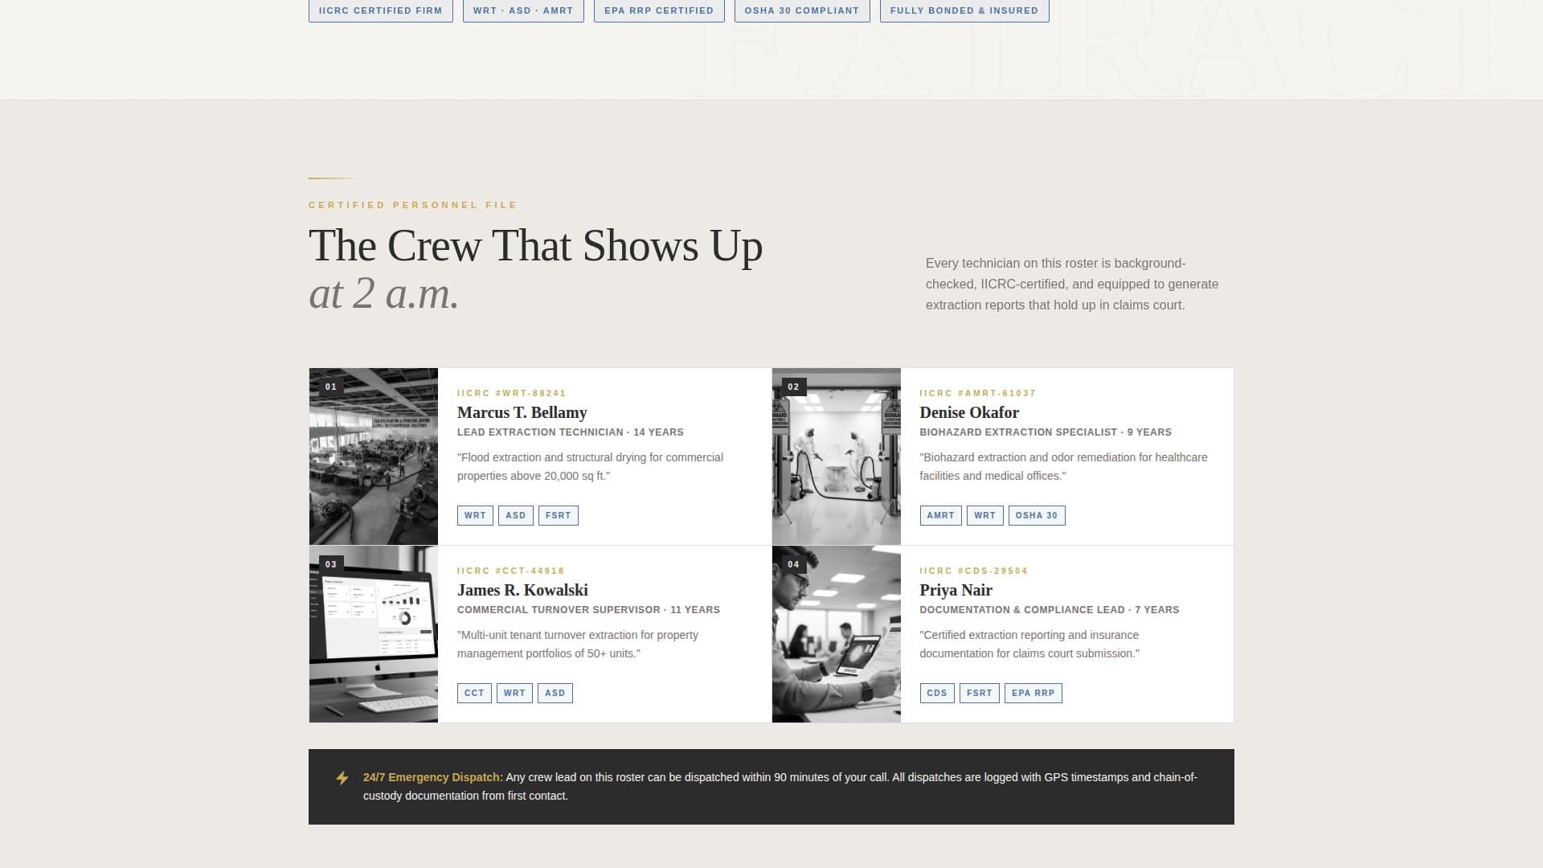Screen dimensions: 1543x868
Task: Click certification number IICRC #AMRT-61037
Action: (x=978, y=393)
